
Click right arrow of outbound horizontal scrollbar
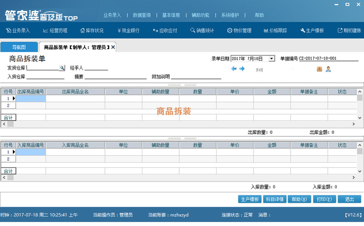pos(353,124)
